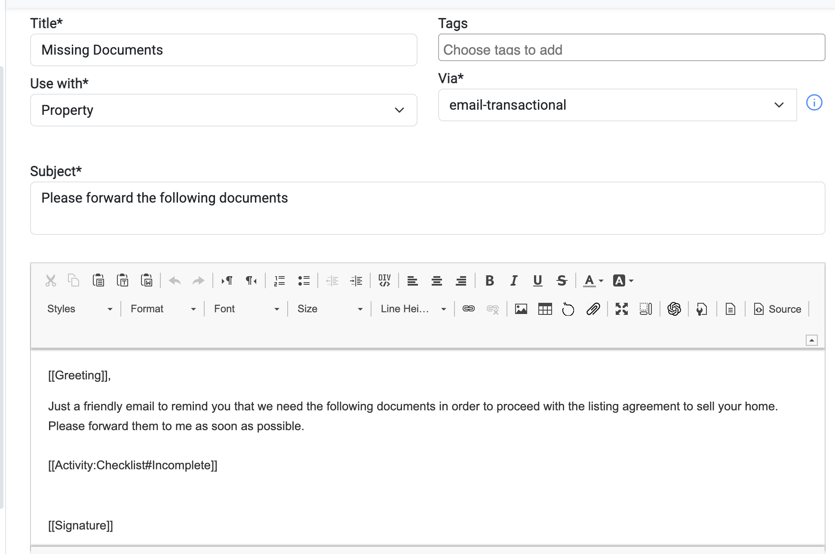Open the Format menu in toolbar
Screen dimensions: 835x554
(x=163, y=309)
